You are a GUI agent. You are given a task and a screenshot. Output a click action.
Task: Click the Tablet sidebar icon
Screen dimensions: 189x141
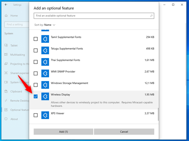point(6,45)
